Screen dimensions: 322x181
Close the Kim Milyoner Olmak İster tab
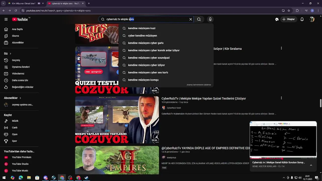pyautogui.click(x=43, y=4)
